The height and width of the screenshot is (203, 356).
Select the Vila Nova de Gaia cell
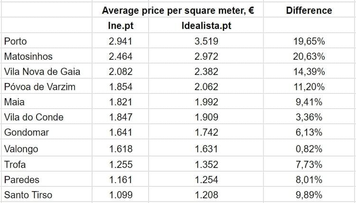tap(42, 72)
